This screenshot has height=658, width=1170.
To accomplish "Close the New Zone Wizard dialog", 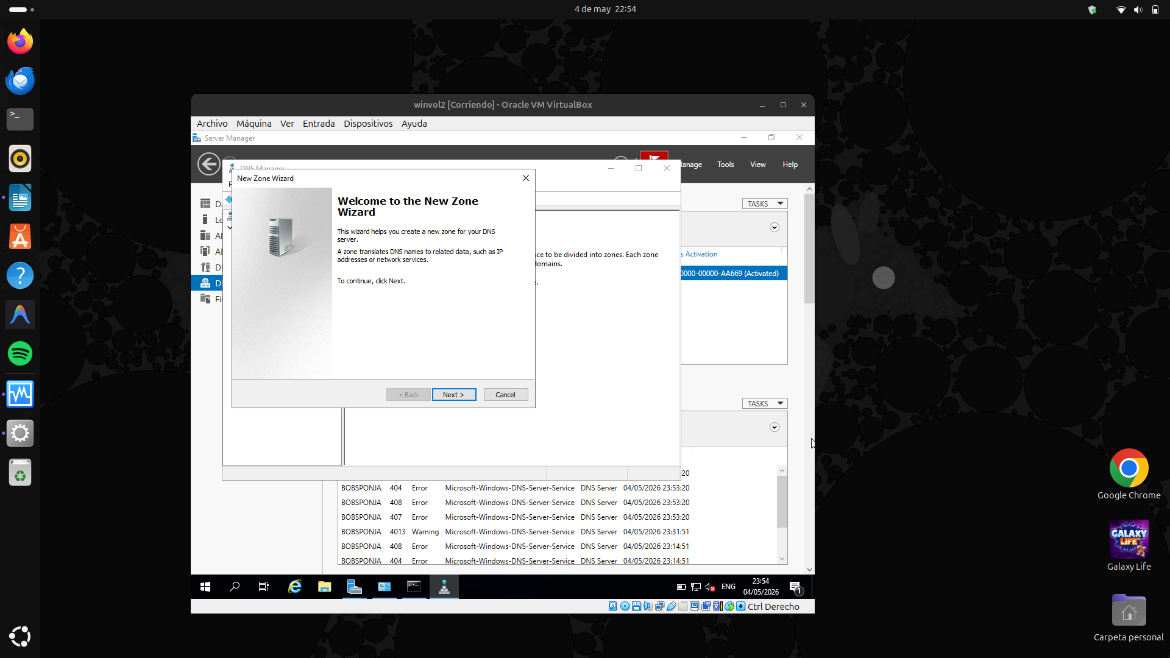I will 525,178.
